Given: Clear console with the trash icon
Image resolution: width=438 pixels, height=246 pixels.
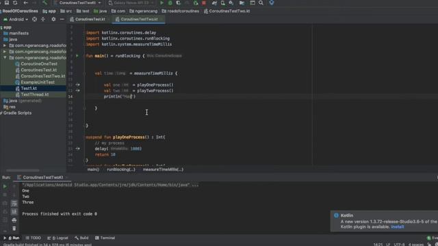Looking at the screenshot, I should (14, 228).
